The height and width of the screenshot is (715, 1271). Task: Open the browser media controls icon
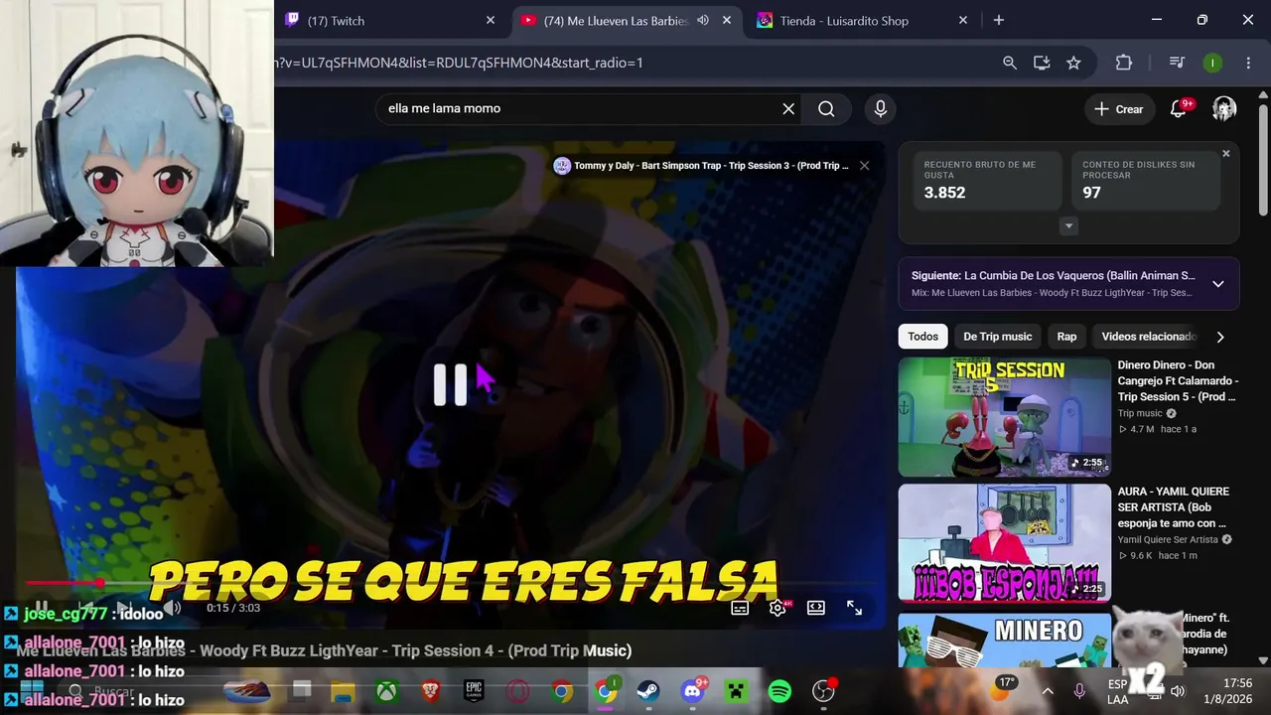(1177, 63)
